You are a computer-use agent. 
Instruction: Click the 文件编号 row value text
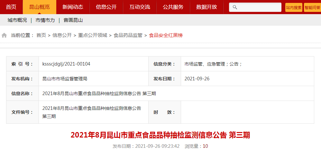(92, 112)
